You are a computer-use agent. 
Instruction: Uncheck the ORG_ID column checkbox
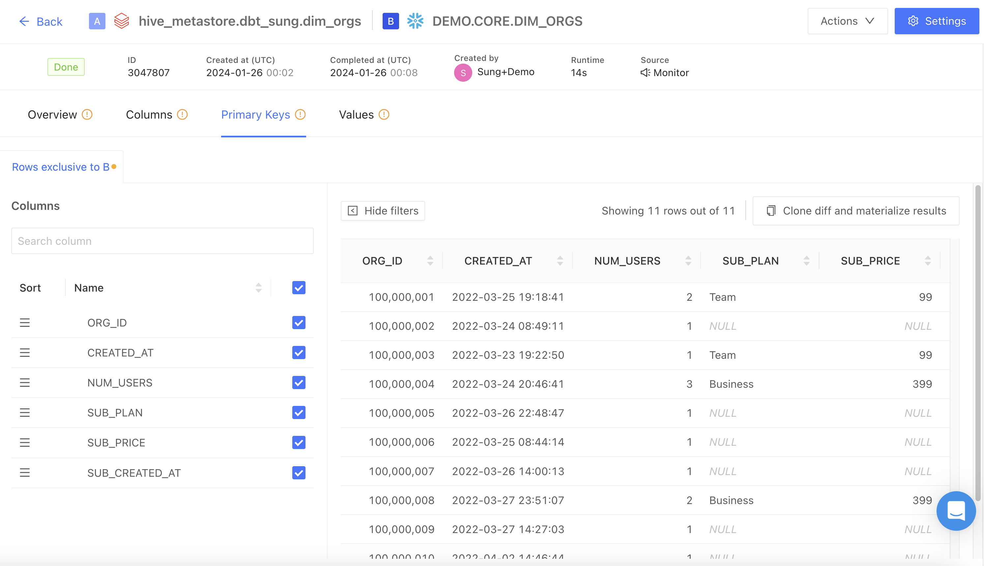[x=299, y=323]
